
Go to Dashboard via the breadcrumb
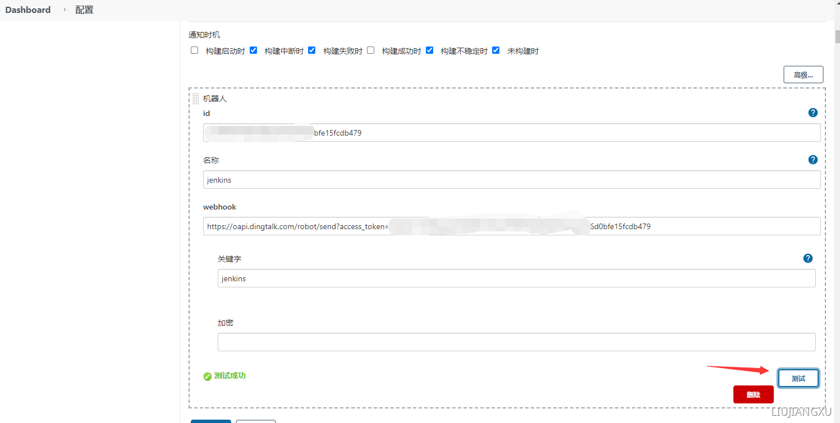tap(27, 10)
